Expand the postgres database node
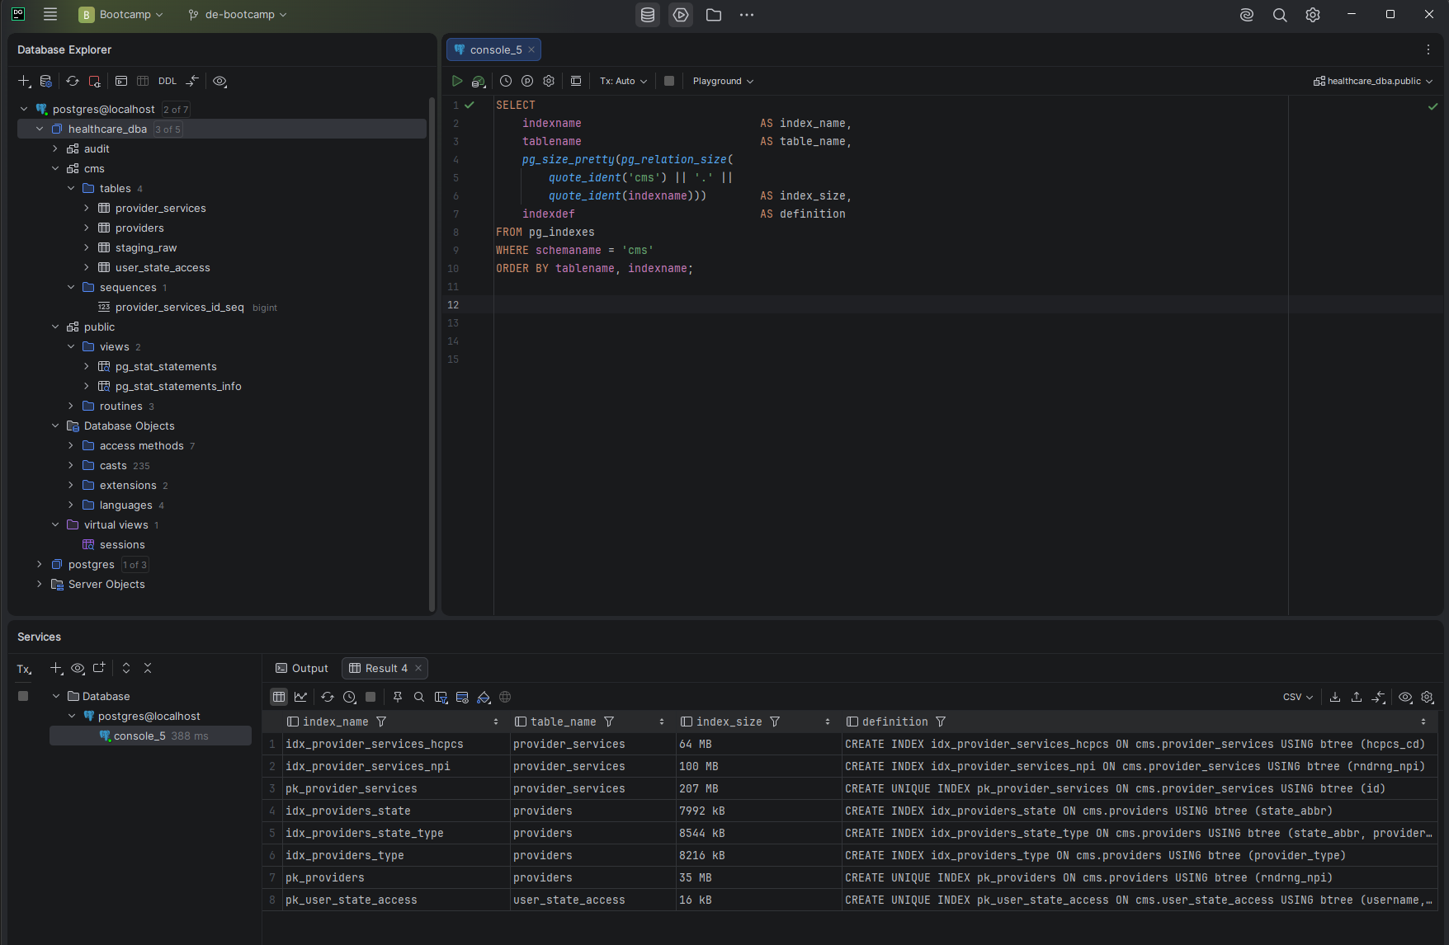 [x=40, y=564]
